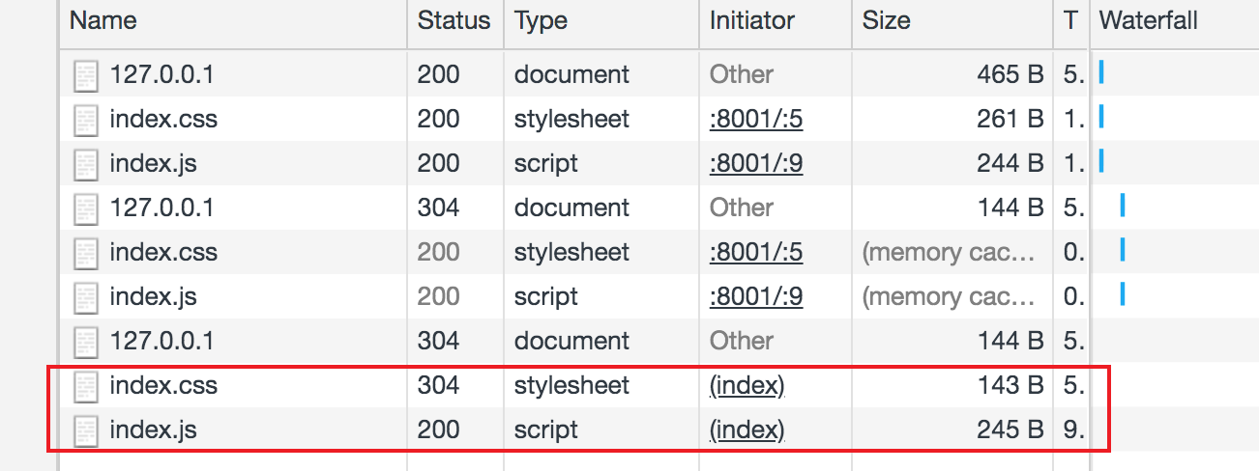The height and width of the screenshot is (471, 1259).
Task: Click waterfall bar of first document request
Action: pyautogui.click(x=1102, y=73)
